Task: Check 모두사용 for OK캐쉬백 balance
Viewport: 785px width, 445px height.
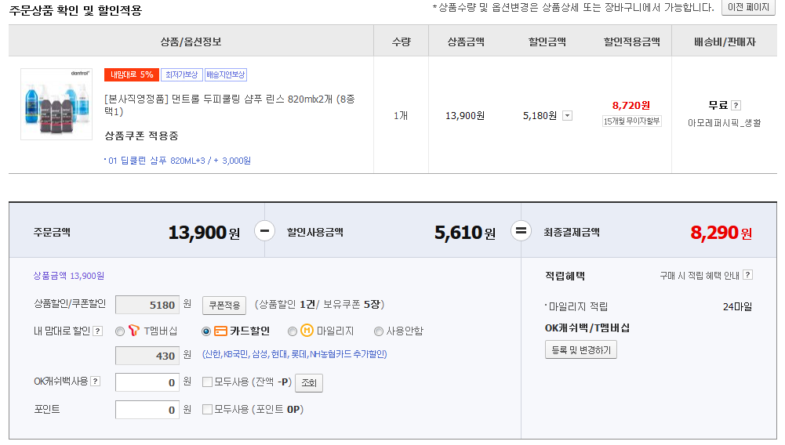Action: click(x=208, y=382)
